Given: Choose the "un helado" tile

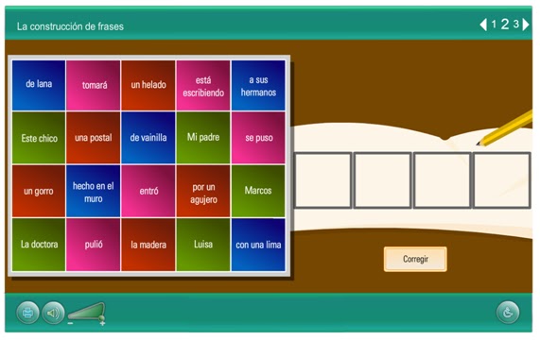Looking at the screenshot, I should coord(148,85).
